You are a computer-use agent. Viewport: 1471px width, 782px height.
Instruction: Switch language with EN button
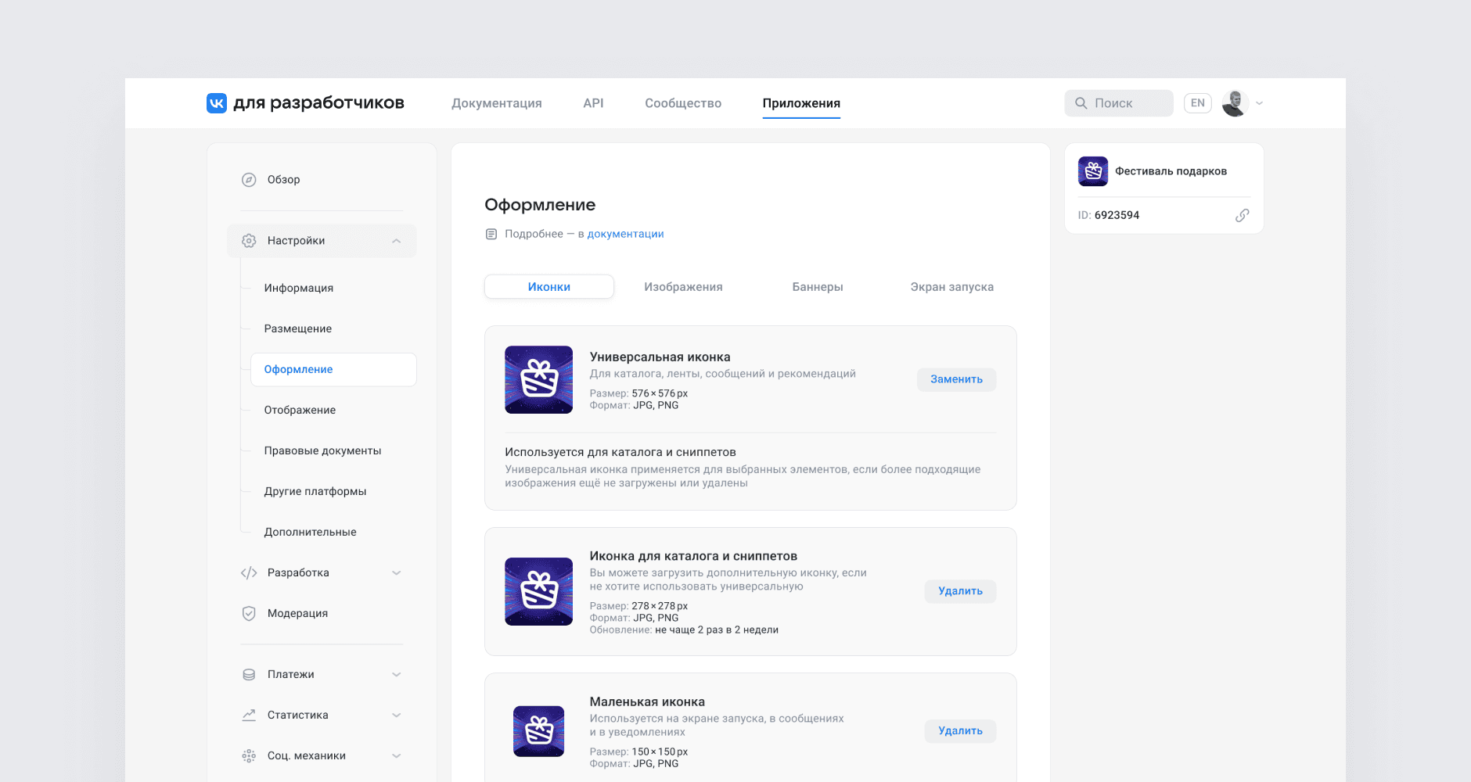click(1197, 103)
